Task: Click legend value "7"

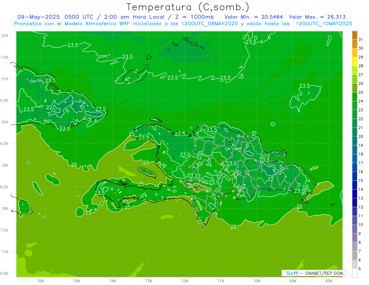Action: 360,251
